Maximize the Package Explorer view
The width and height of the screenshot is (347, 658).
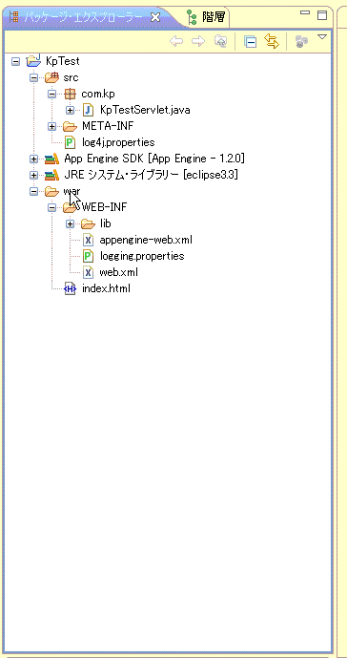point(322,15)
